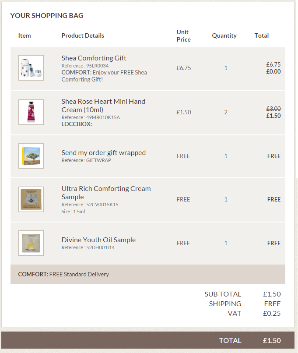Click the gift wrap box thumbnail

[x=31, y=156]
